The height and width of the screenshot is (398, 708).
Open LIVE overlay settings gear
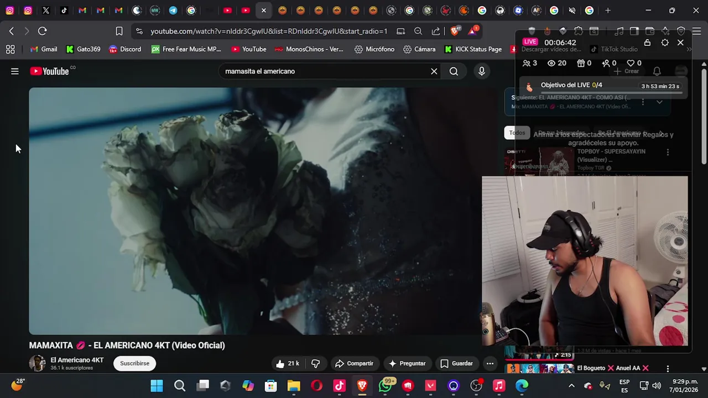coord(665,43)
